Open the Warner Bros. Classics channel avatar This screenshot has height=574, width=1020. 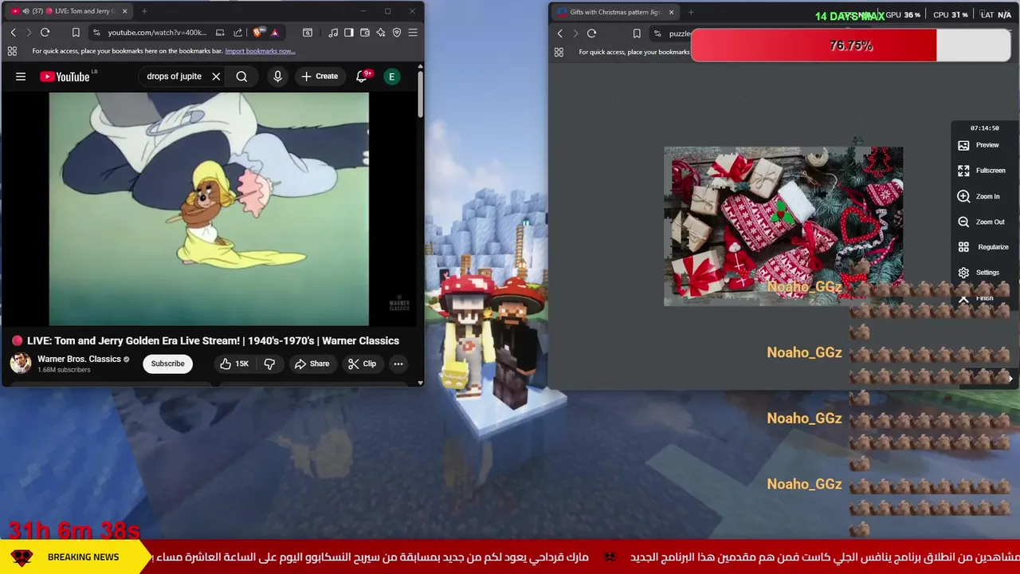point(21,364)
